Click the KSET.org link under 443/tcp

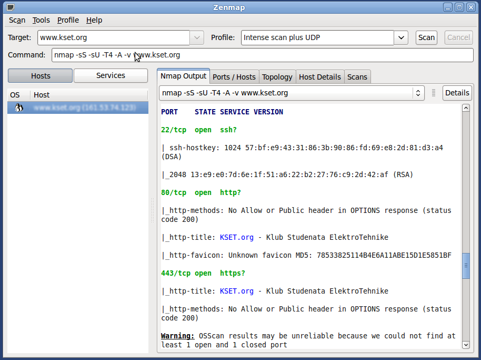[236, 291]
